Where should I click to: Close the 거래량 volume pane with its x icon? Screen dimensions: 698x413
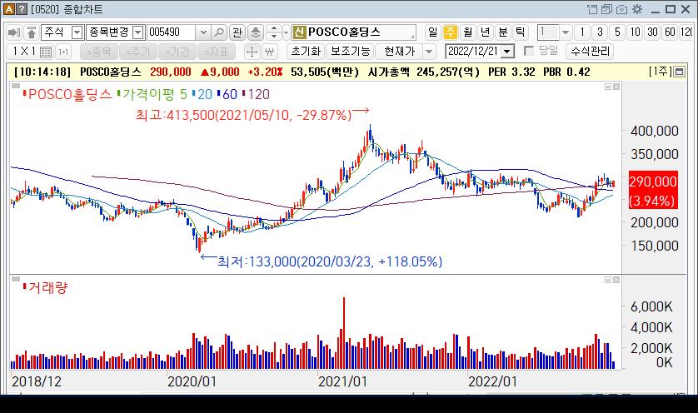[x=616, y=280]
